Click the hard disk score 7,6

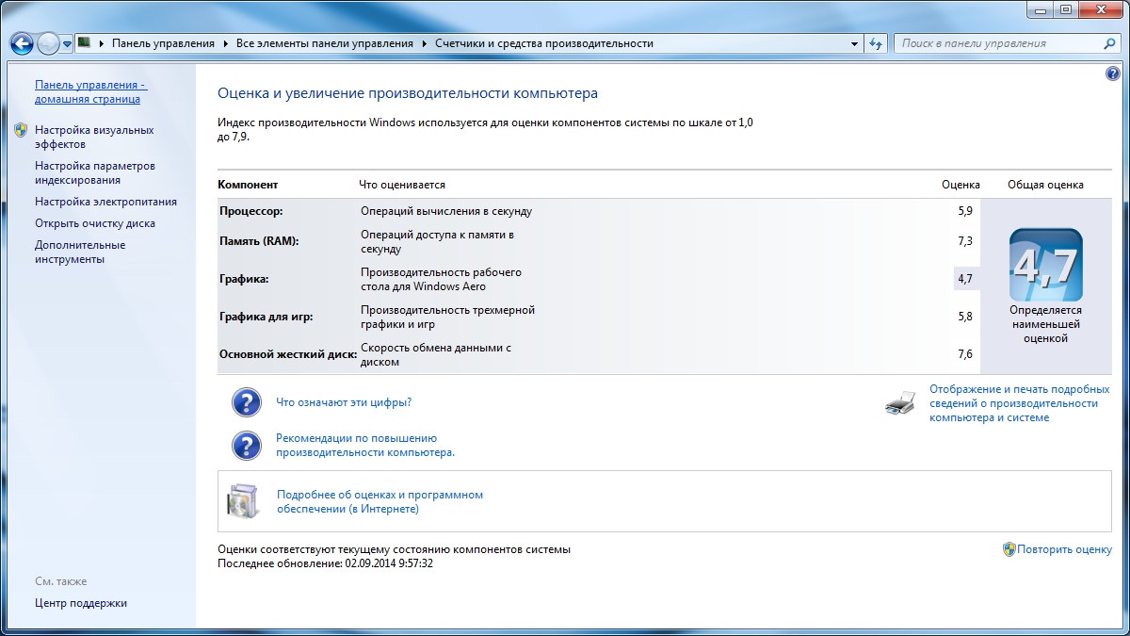[965, 354]
